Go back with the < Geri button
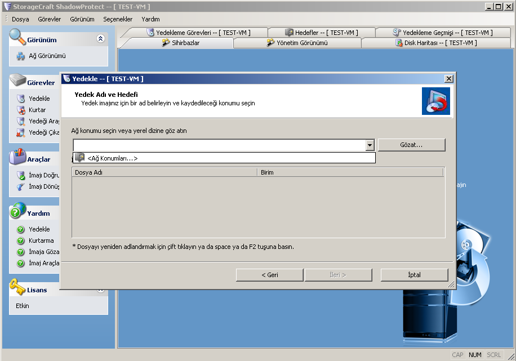The width and height of the screenshot is (516, 361). [x=269, y=275]
